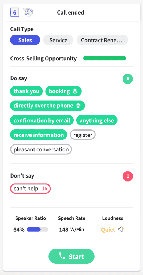Viewport: 143px width, 275px height.
Task: Select the Service call type
Action: [58, 40]
